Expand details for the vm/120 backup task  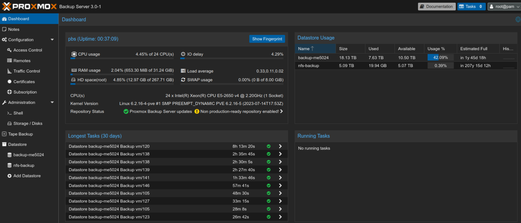(x=280, y=146)
